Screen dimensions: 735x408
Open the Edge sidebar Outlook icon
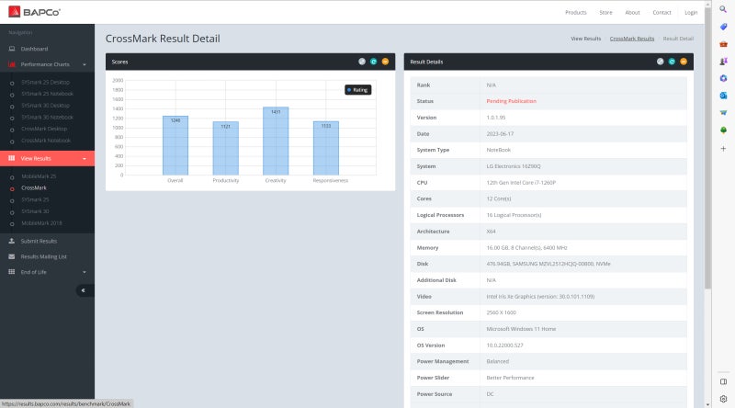723,96
